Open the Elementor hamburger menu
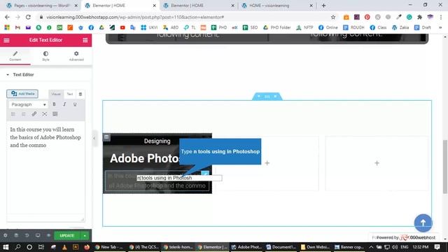The width and height of the screenshot is (448, 252). point(6,41)
